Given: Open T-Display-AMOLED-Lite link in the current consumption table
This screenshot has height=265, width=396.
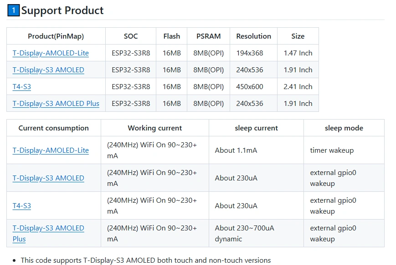Looking at the screenshot, I should click(51, 150).
